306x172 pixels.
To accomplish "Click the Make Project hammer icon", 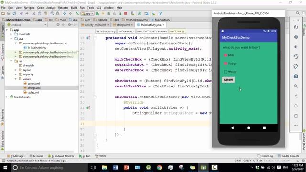I will point(77,14).
